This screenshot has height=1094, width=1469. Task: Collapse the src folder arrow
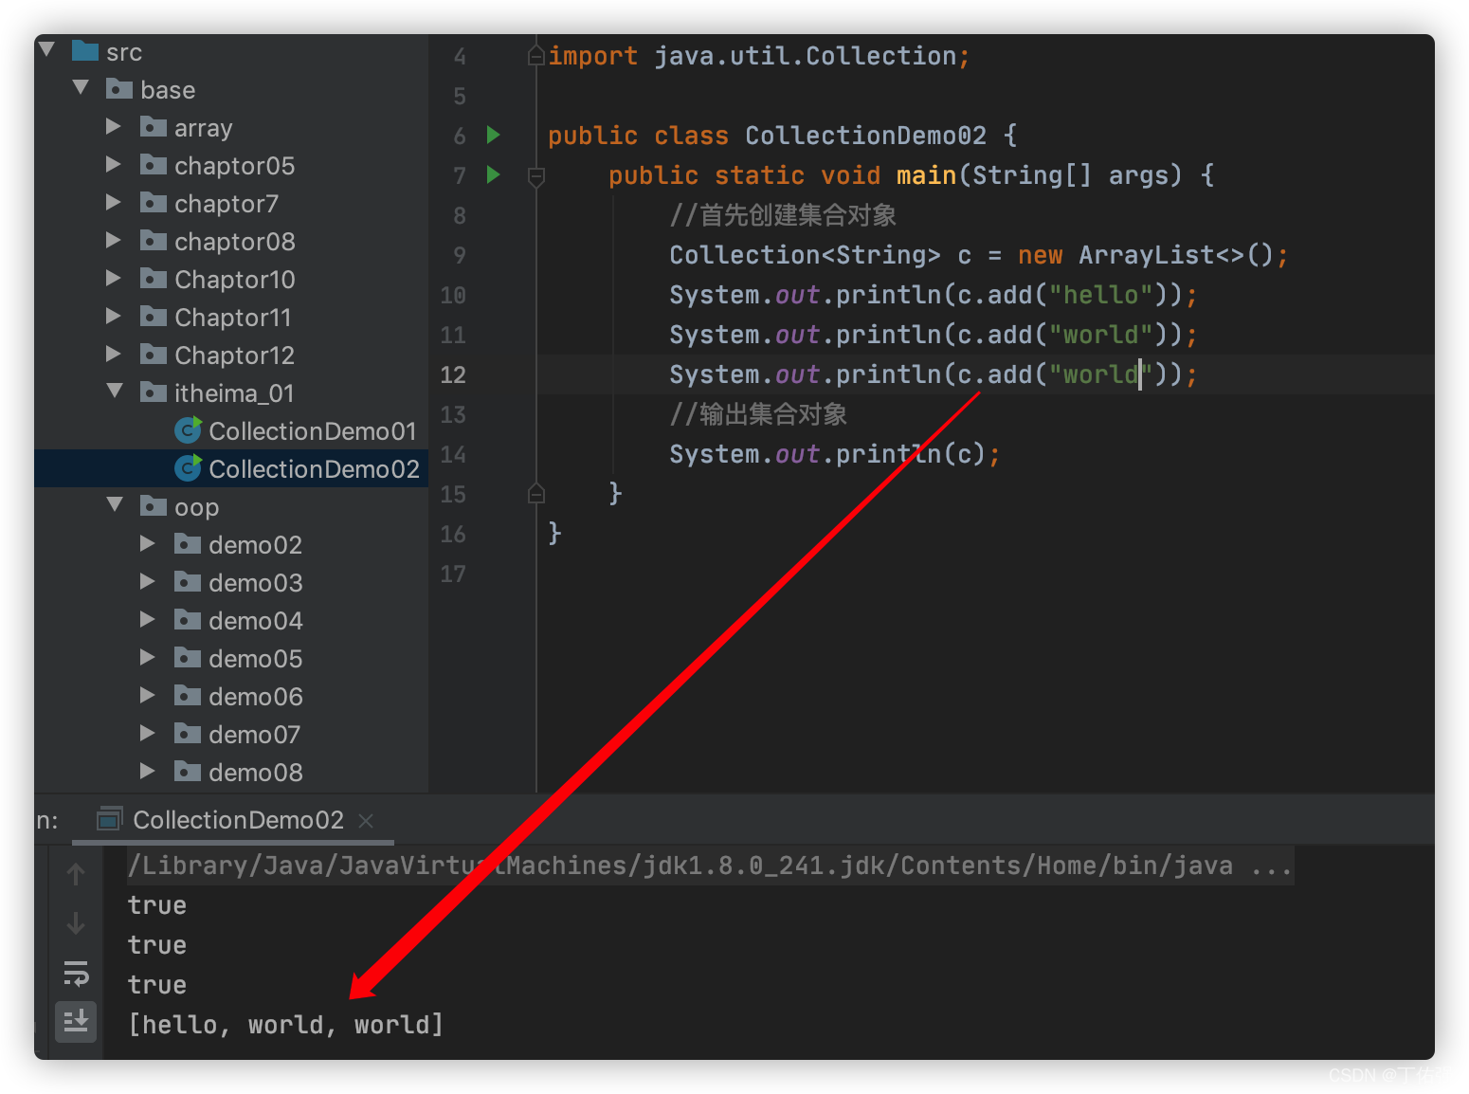click(47, 49)
